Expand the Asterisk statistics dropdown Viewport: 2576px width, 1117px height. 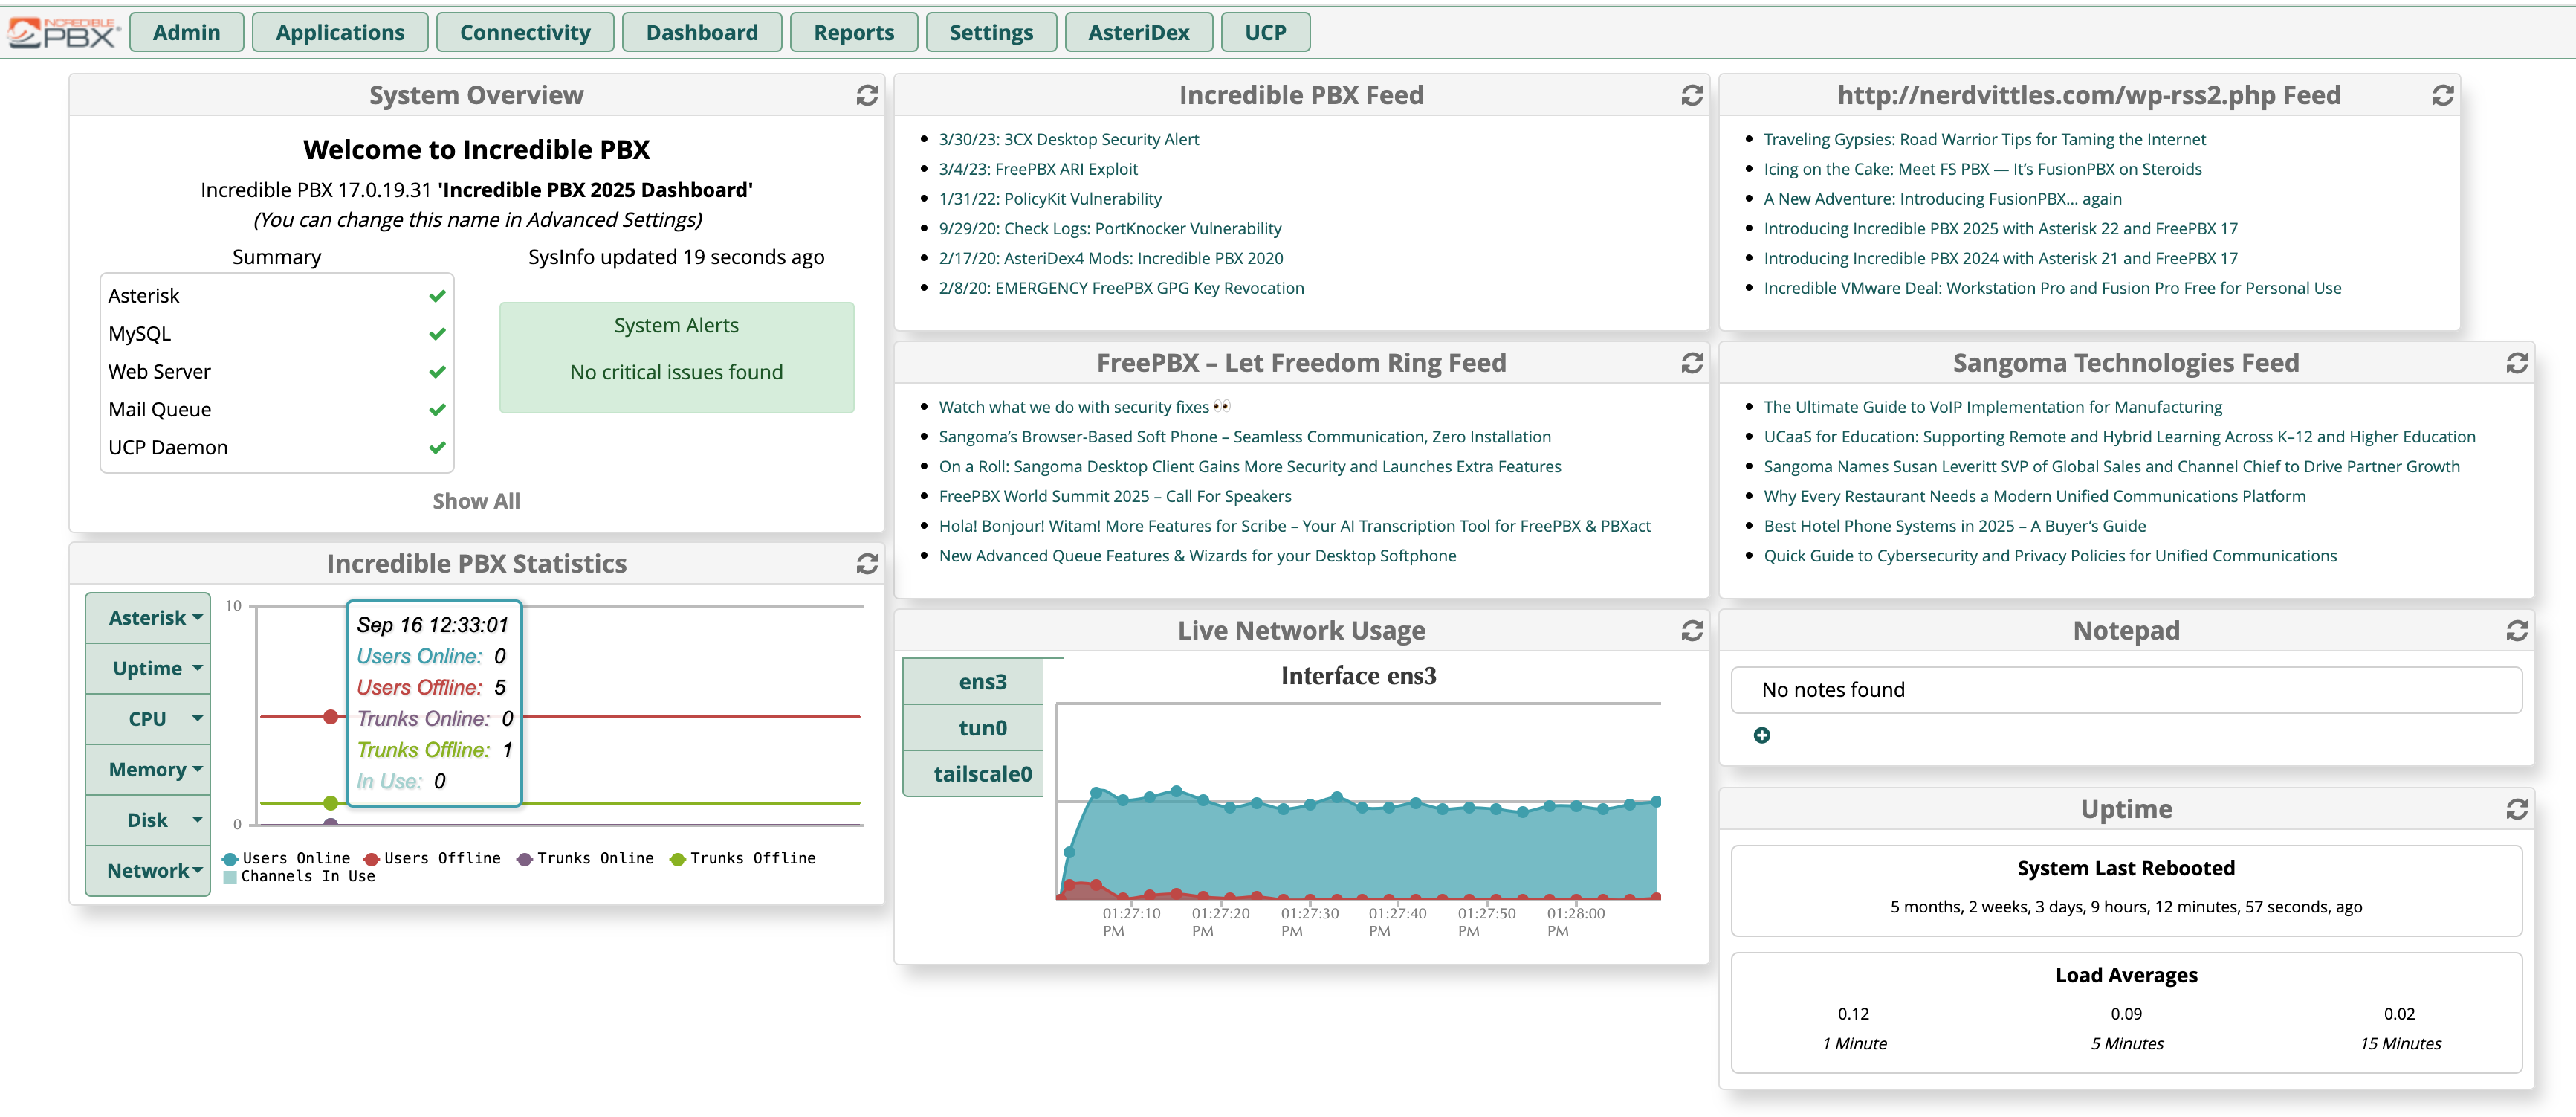tap(148, 617)
